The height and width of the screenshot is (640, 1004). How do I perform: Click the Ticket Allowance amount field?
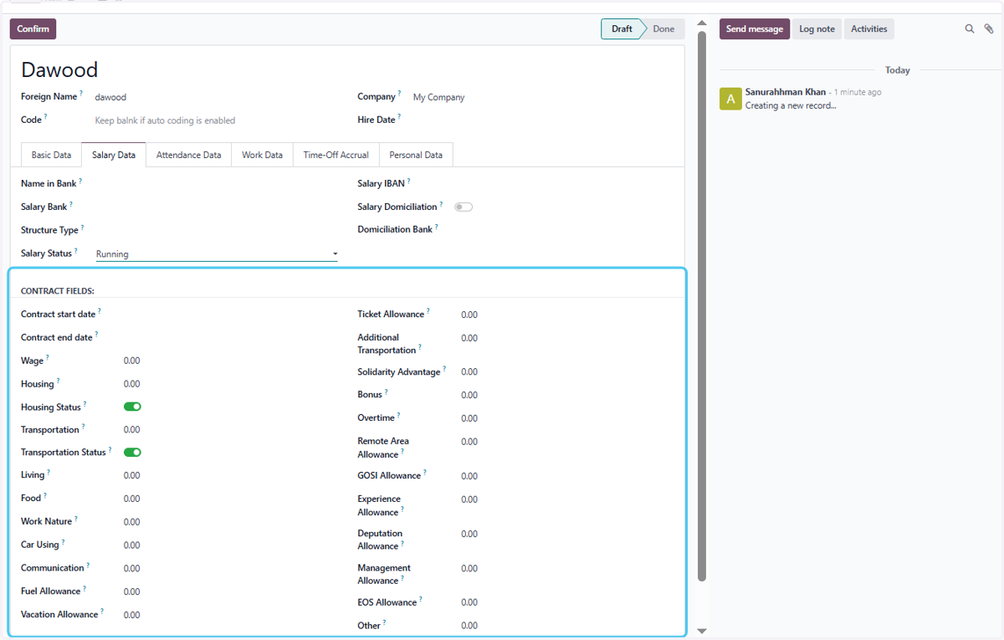[567, 315]
